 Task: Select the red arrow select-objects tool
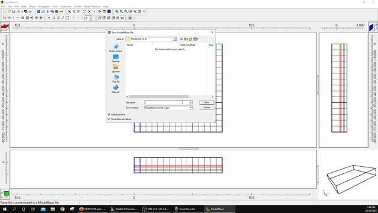coord(70,11)
